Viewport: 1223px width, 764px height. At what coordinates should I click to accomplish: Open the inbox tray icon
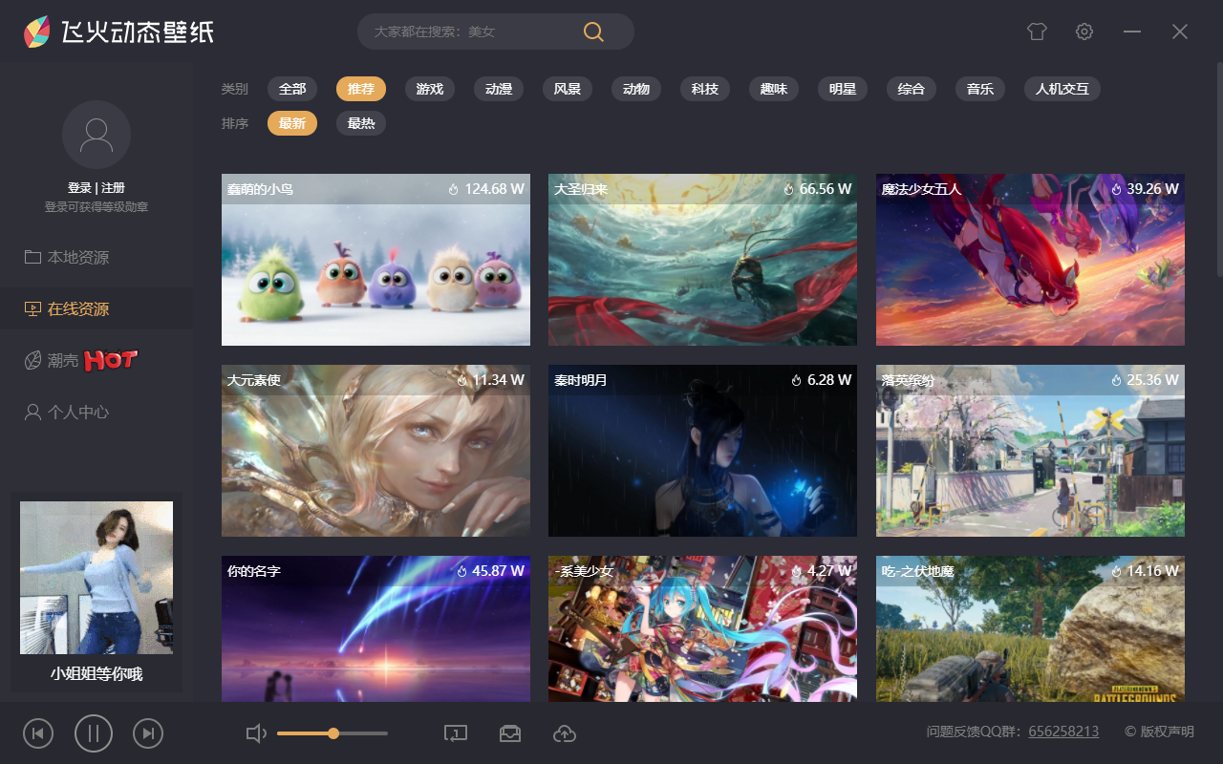(510, 733)
